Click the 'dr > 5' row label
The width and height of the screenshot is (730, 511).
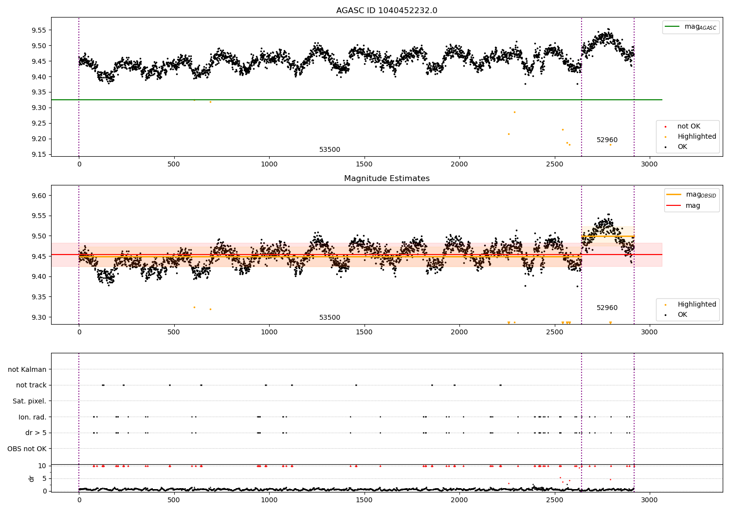(36, 433)
